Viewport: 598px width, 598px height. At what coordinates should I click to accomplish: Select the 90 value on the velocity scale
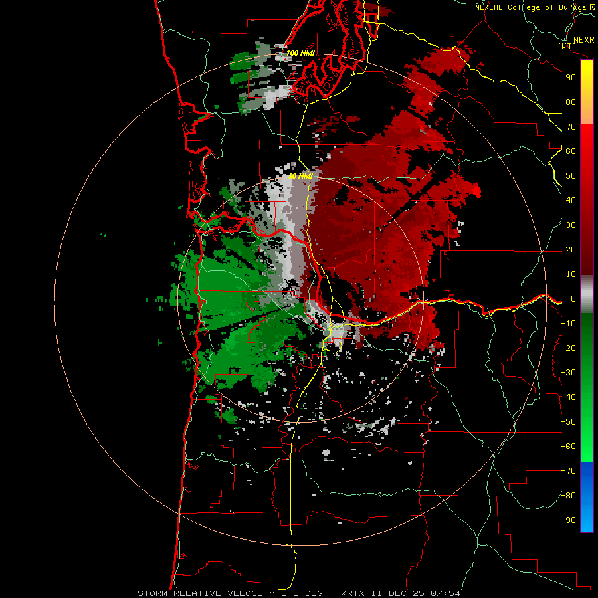coord(571,78)
